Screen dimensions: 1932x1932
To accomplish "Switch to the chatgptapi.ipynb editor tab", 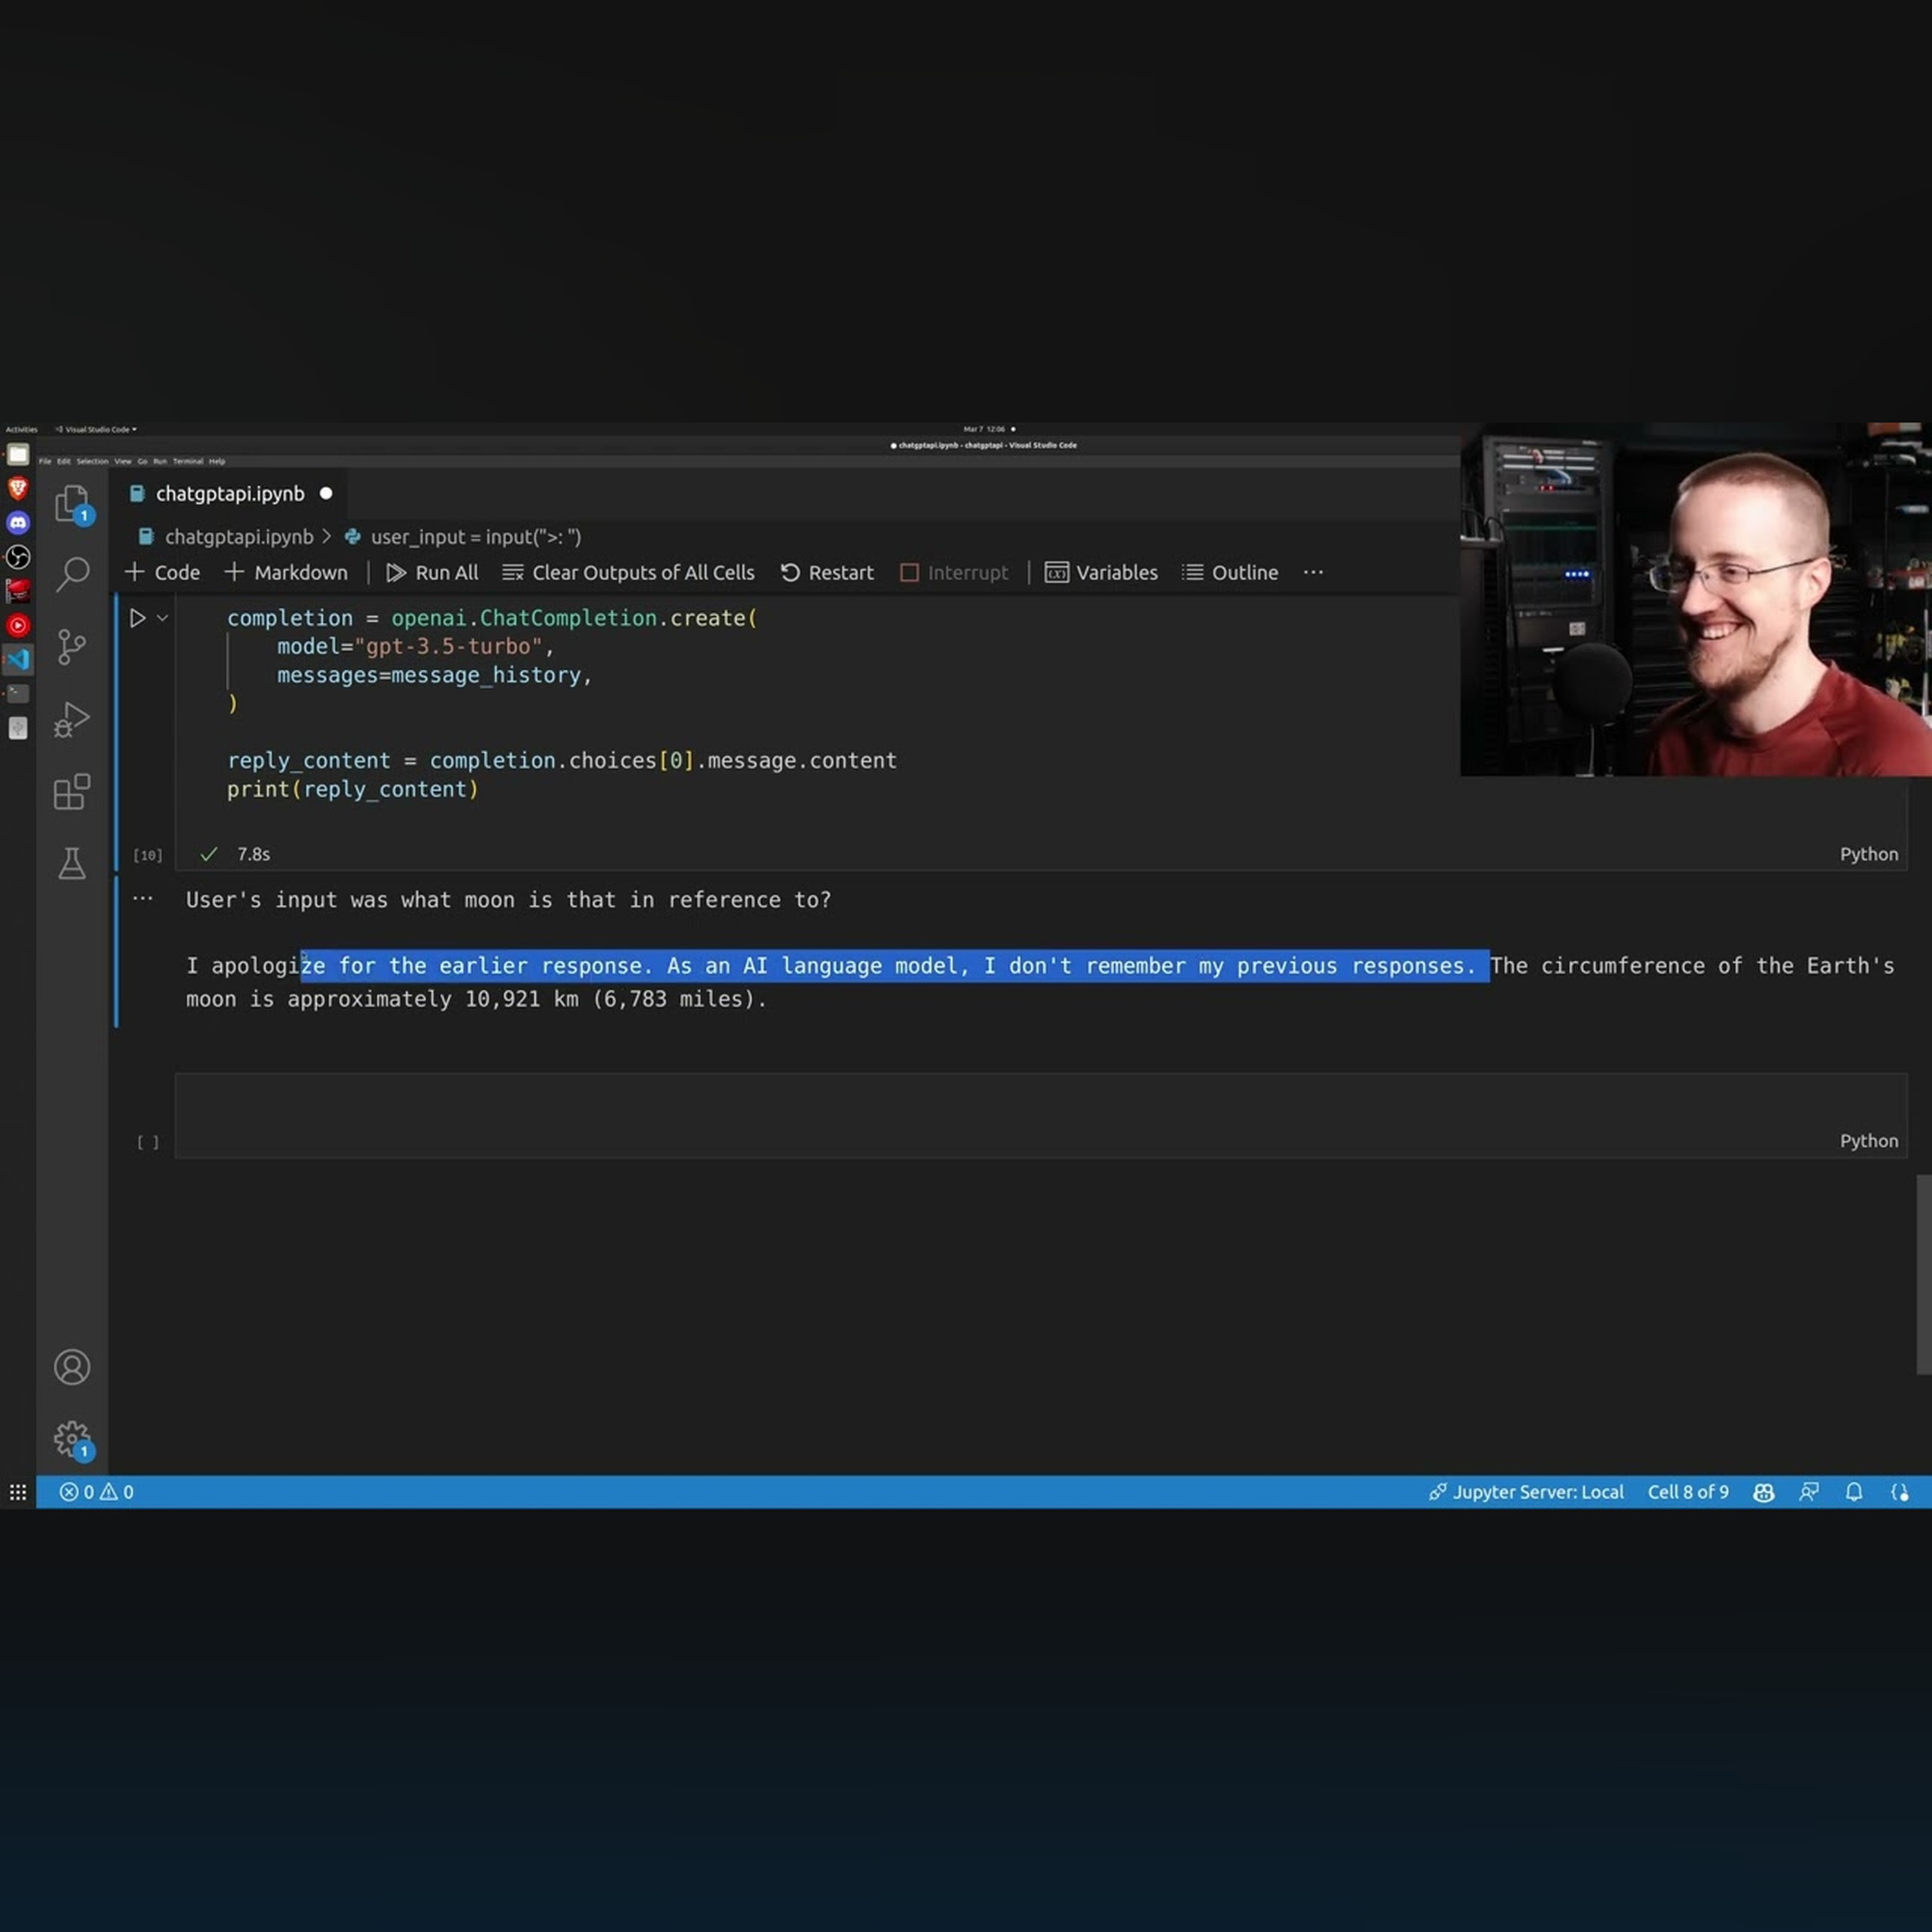I will [230, 493].
